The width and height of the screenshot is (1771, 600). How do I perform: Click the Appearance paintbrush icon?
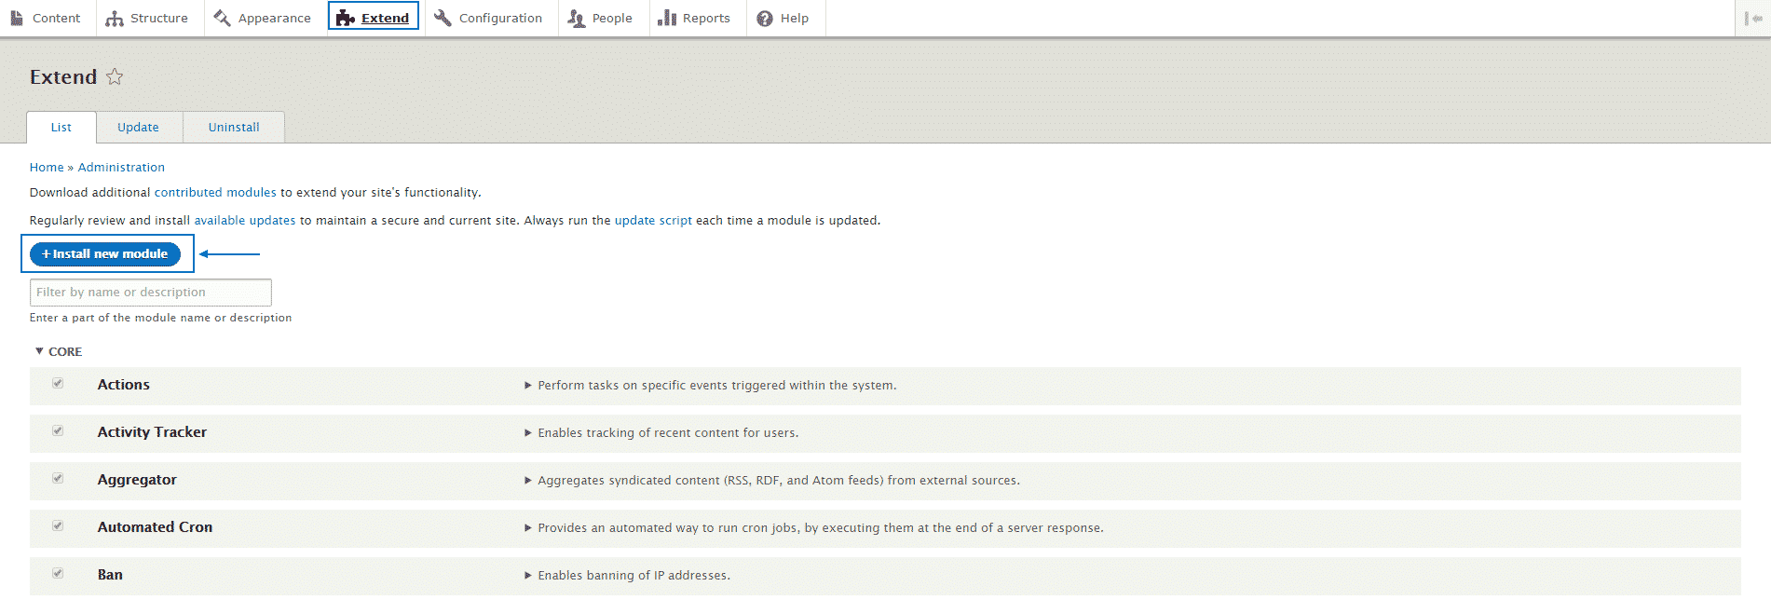[x=222, y=19]
